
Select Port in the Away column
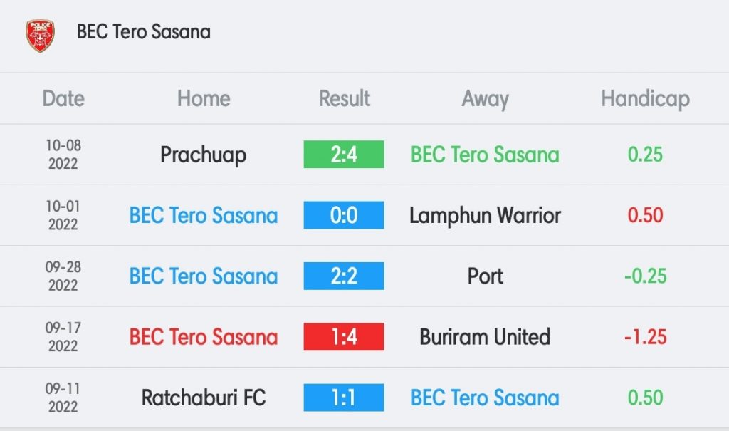coord(485,276)
